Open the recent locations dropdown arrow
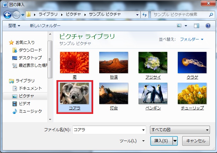 [x=23, y=15]
